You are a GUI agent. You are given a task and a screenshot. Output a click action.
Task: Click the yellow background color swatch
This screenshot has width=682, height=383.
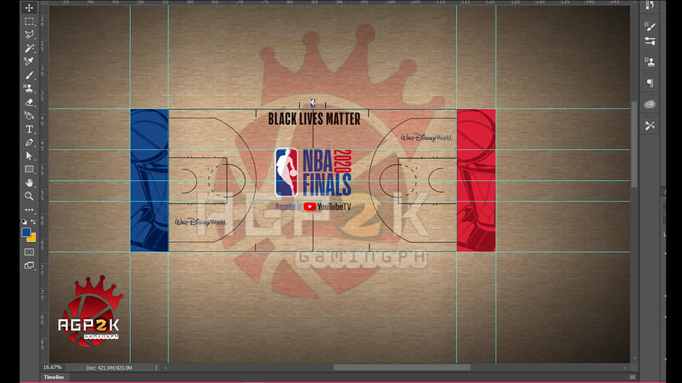32,238
